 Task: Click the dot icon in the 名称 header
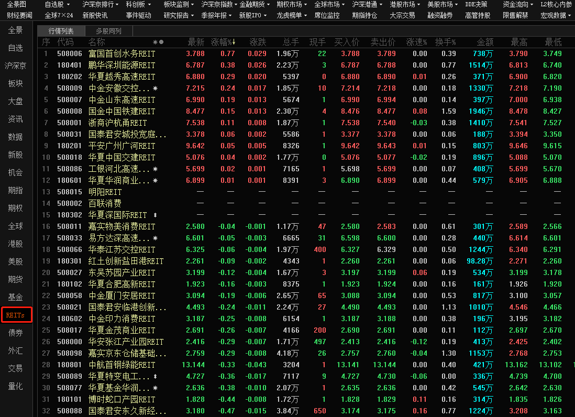161,42
